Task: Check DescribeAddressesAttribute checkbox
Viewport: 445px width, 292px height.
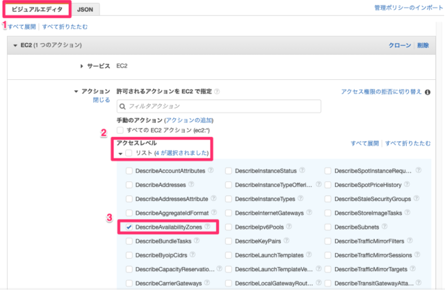Action: (129, 199)
